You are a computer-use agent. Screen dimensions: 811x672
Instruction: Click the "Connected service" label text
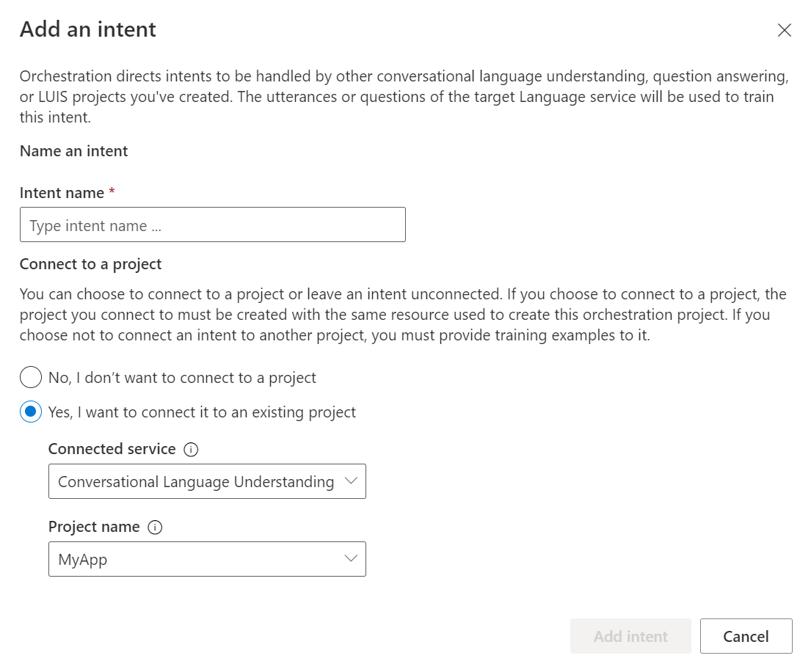click(x=112, y=449)
